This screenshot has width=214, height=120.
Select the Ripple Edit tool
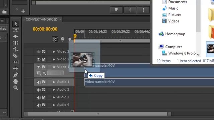[16, 36]
